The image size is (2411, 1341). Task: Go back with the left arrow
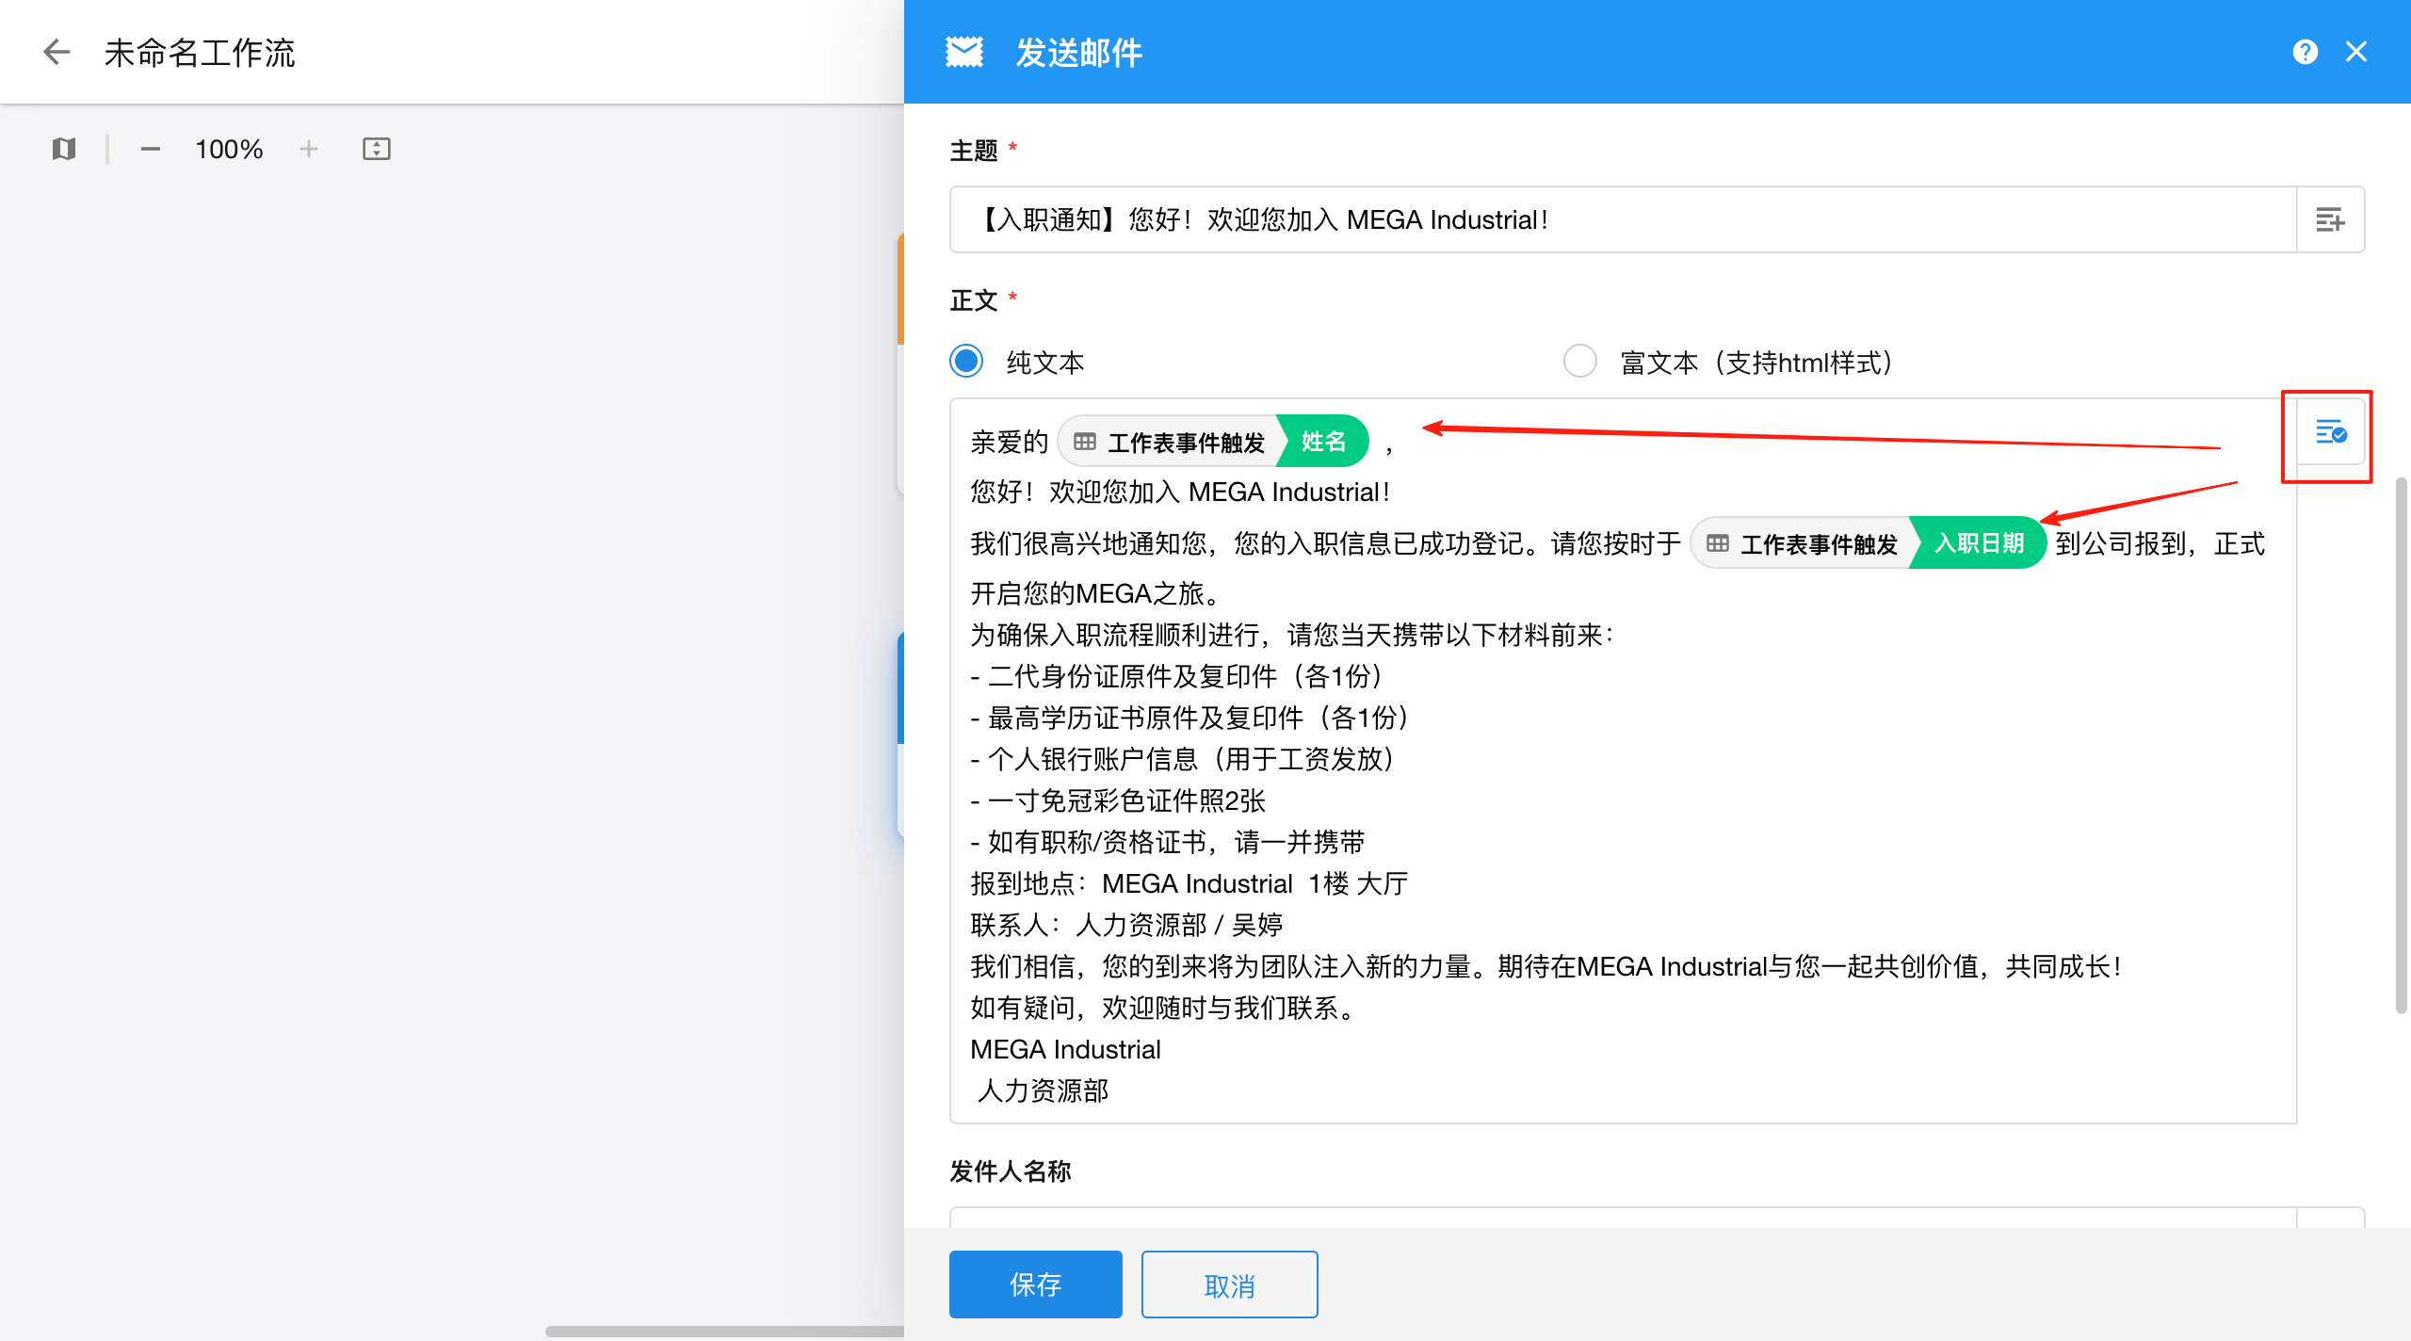[x=57, y=52]
